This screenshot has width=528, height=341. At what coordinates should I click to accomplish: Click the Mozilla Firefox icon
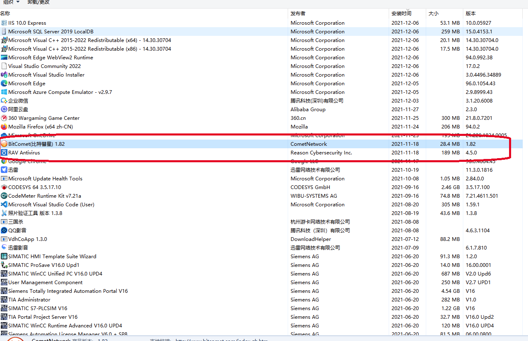click(x=4, y=126)
